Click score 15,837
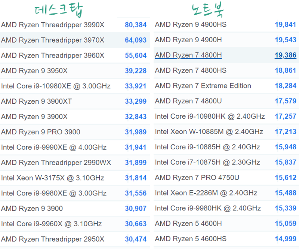 286,162
